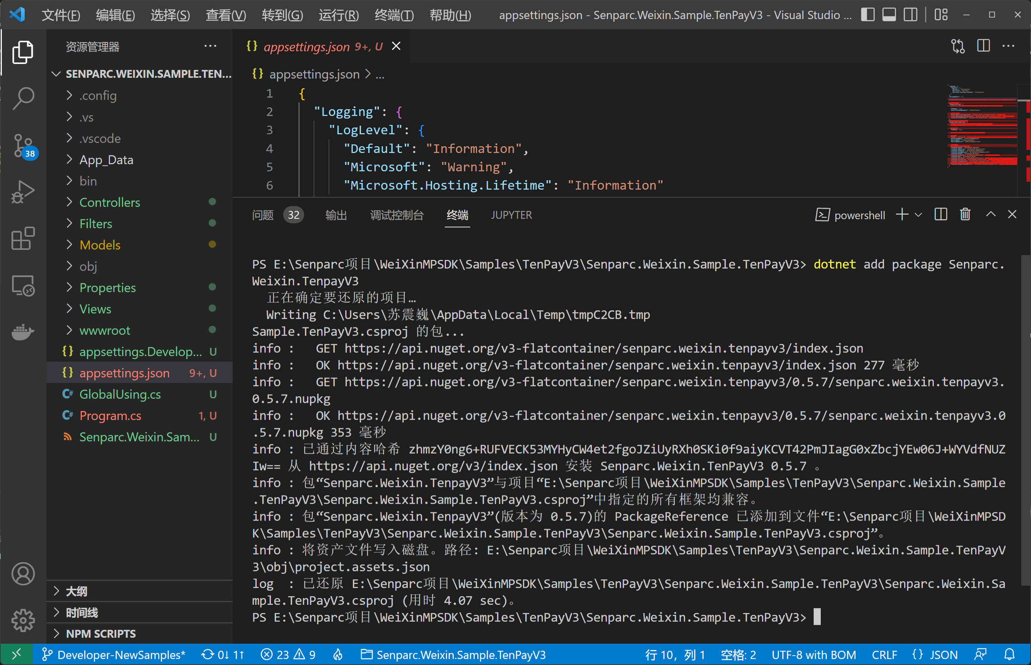
Task: Add a new terminal with plus icon
Action: (x=902, y=215)
